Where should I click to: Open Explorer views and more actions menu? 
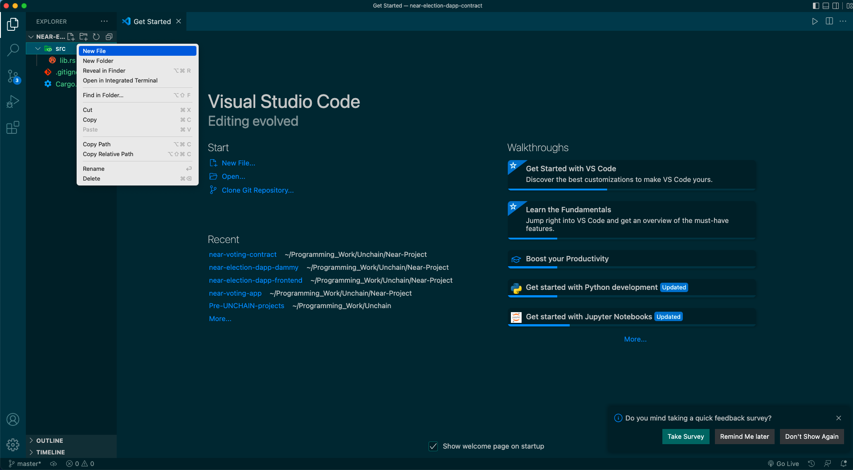point(104,21)
